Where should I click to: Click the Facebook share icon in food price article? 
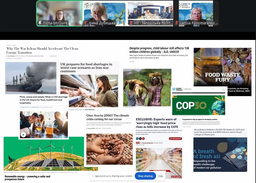138,139
